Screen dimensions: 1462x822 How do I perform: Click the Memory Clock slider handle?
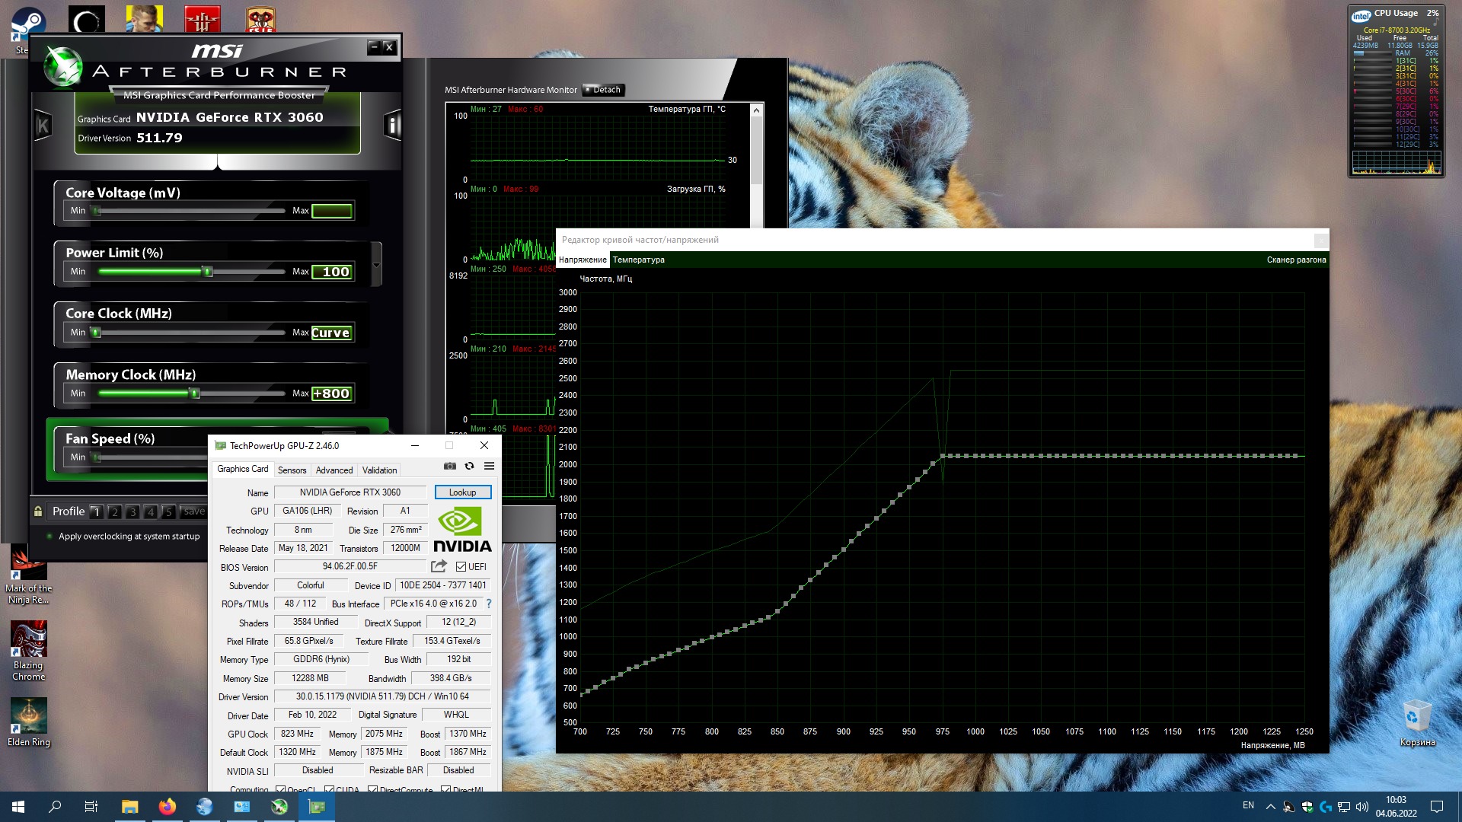(194, 393)
